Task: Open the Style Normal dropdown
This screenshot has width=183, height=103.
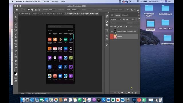Action: point(76,10)
